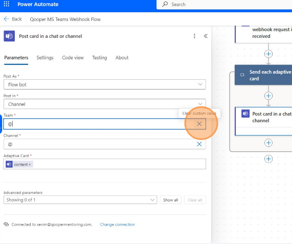This screenshot has height=244, width=292.
Task: Switch to the Parameters tab
Action: [x=16, y=58]
